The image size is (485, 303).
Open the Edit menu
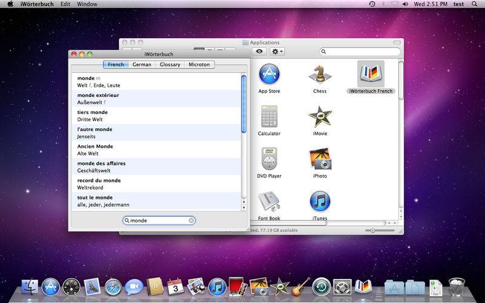coord(65,4)
